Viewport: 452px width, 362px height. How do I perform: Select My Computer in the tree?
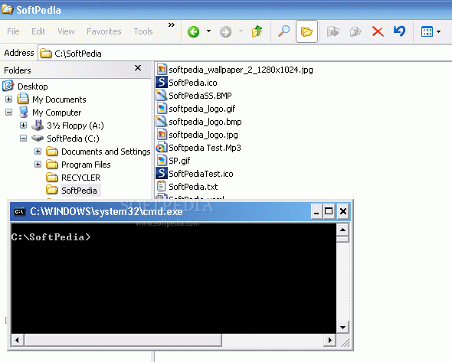click(57, 113)
